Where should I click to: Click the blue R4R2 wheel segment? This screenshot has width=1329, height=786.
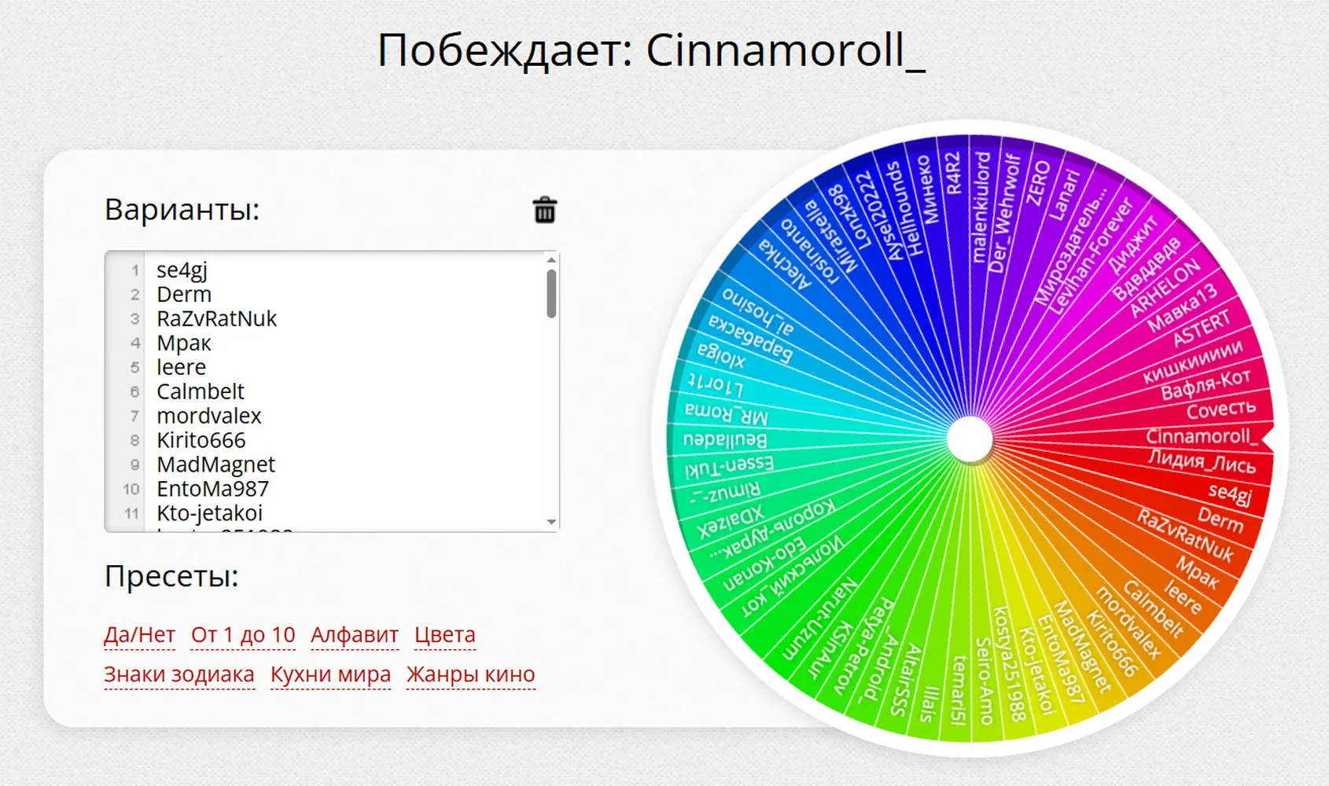(953, 174)
